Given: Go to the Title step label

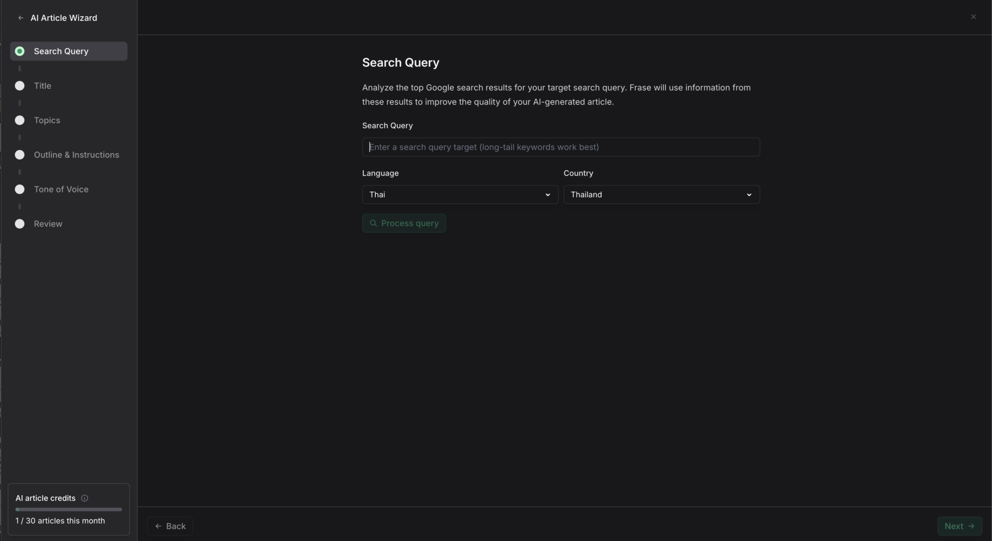Looking at the screenshot, I should (x=42, y=86).
